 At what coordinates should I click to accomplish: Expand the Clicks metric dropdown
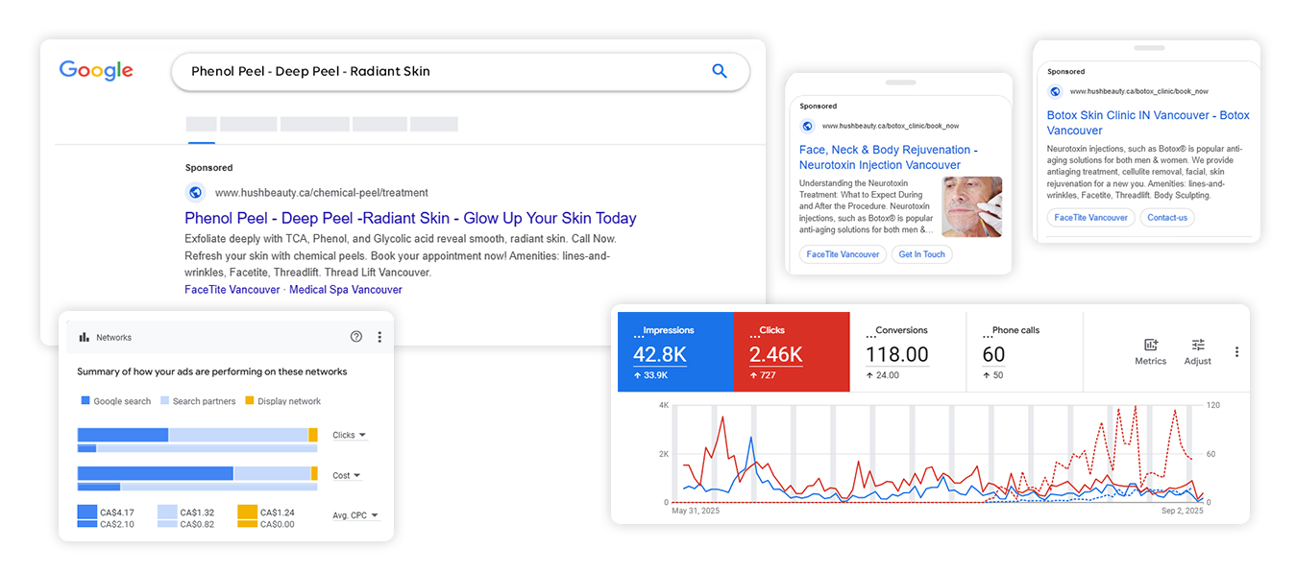coord(349,436)
